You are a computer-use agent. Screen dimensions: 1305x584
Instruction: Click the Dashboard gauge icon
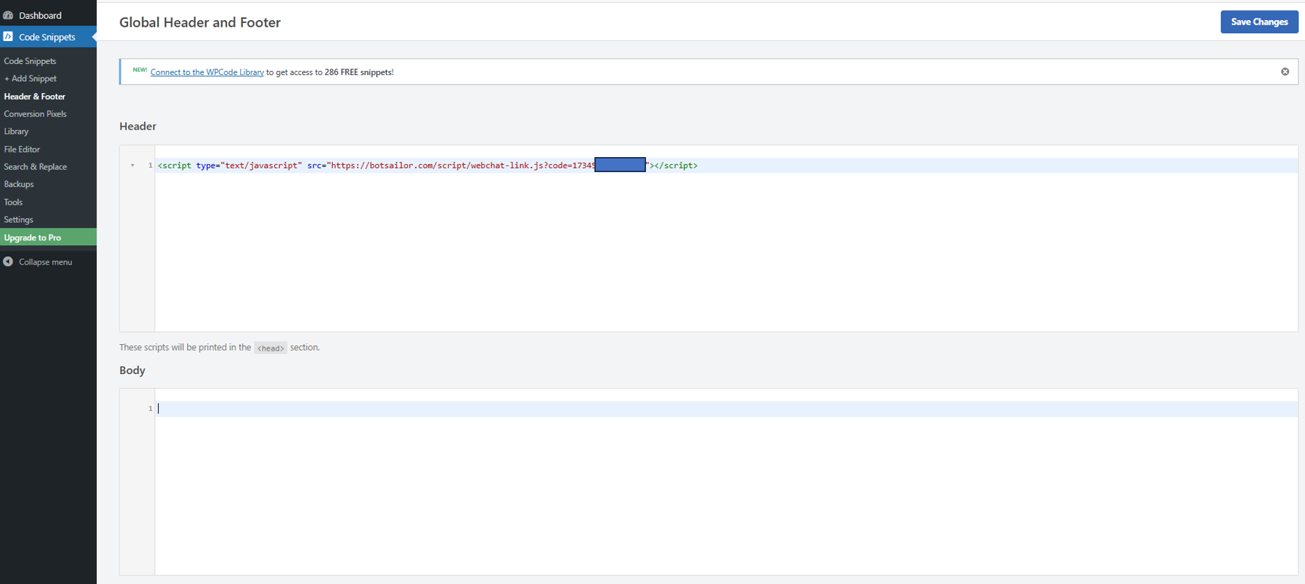tap(8, 15)
